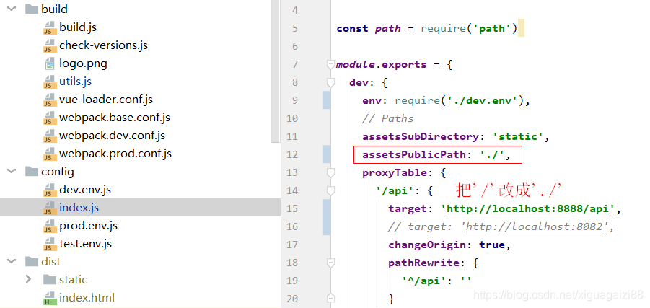650x308 pixels.
Task: Click the '// Paths' comment
Action: pos(387,118)
